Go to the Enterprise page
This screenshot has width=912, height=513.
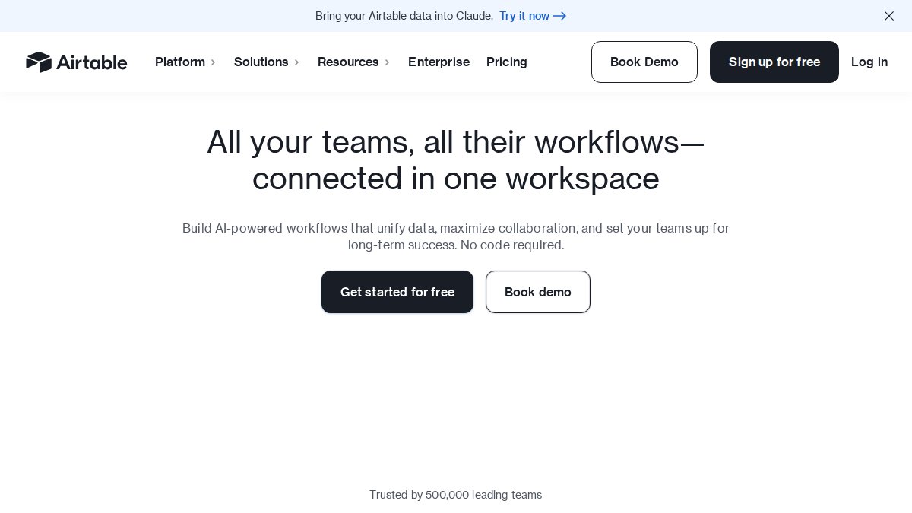click(x=439, y=62)
